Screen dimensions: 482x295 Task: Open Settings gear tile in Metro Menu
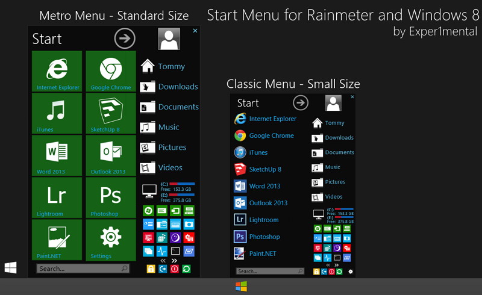(111, 240)
